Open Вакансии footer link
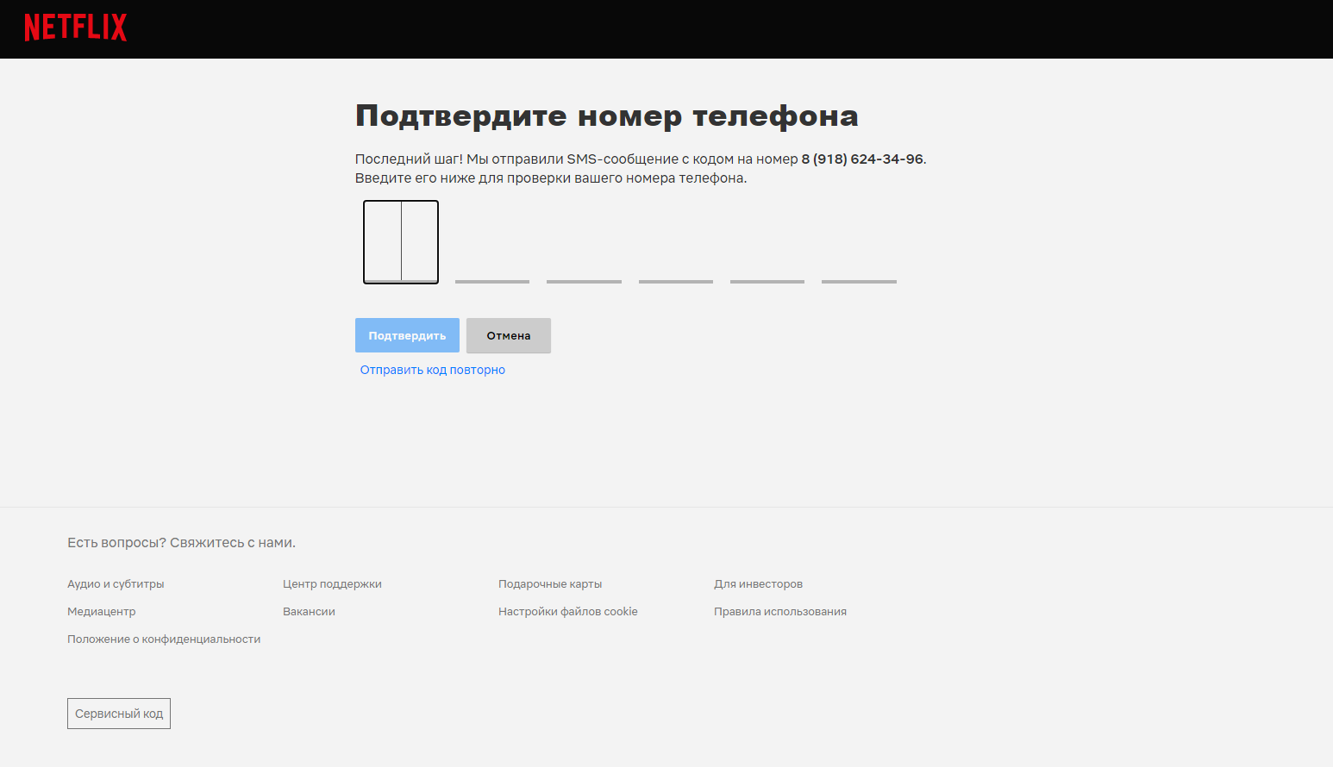Viewport: 1333px width, 767px height. pos(309,612)
